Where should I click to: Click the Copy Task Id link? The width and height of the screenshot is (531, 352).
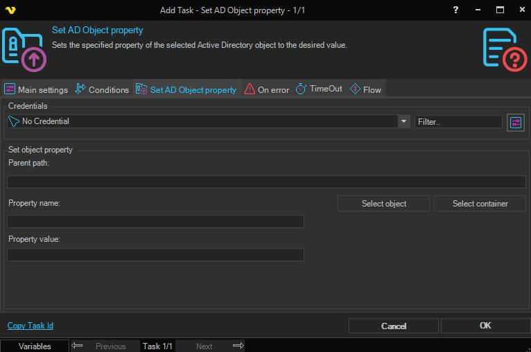tap(31, 326)
